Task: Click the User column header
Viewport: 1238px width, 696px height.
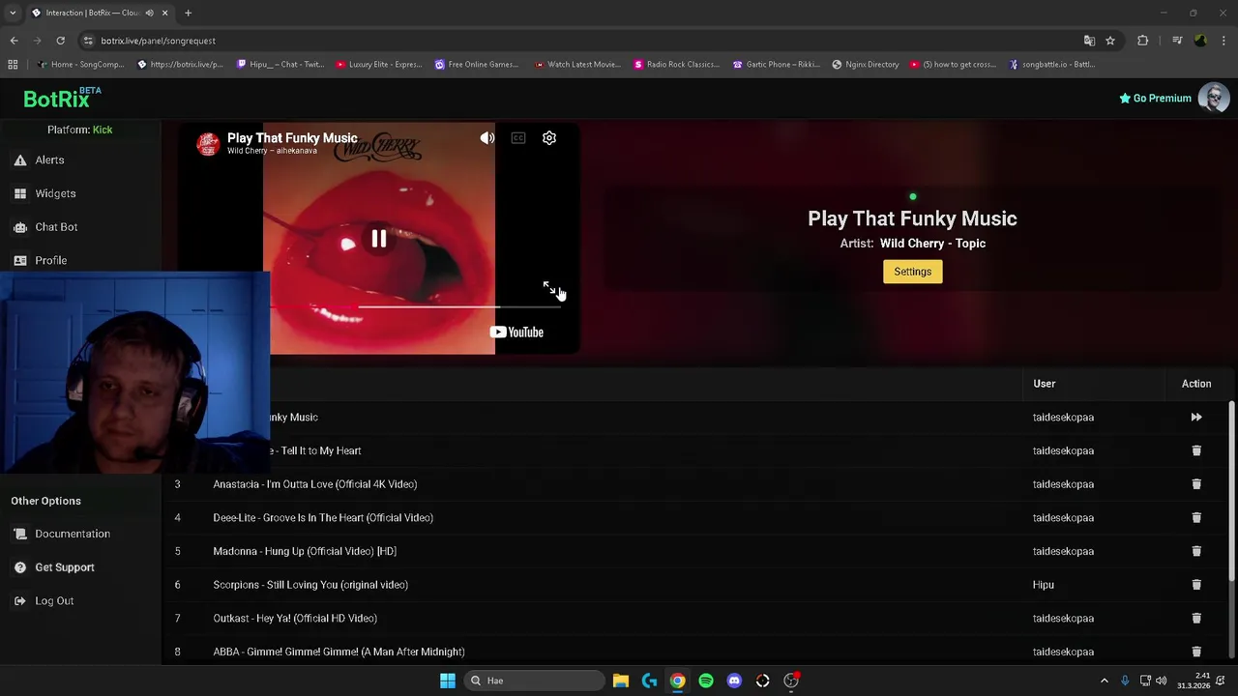Action: [1044, 384]
